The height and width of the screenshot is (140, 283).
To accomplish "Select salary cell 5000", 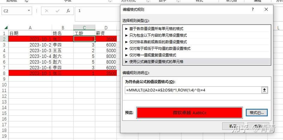I will [106, 50].
